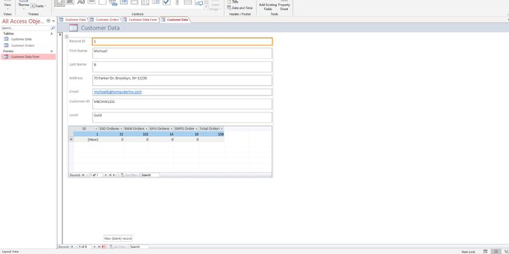Choose the Select (pointer) control tool
Viewport: 509px width, 254px height.
point(60,3)
